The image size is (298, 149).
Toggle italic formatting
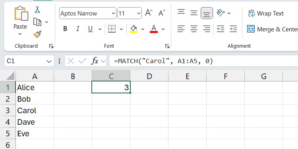[77, 29]
